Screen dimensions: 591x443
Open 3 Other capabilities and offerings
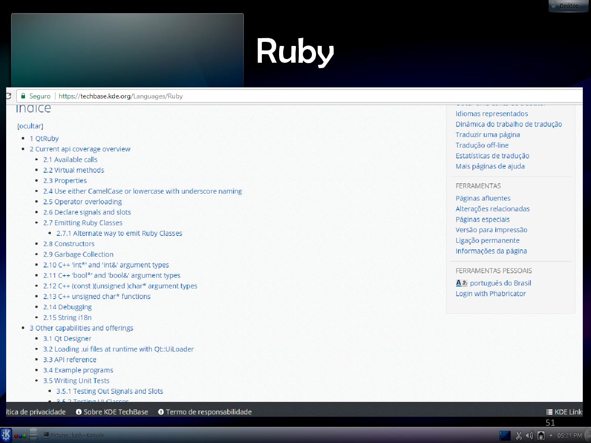tap(81, 328)
